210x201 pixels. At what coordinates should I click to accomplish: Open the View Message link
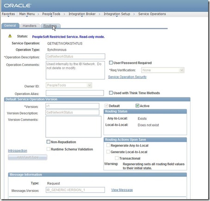coord(122,190)
